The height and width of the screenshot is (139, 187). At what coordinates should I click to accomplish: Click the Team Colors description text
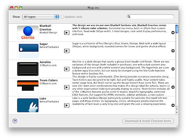tap(121, 87)
